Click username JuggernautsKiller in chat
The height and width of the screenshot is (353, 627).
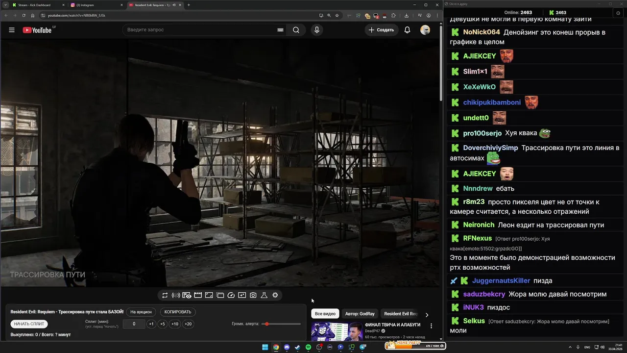[501, 281]
